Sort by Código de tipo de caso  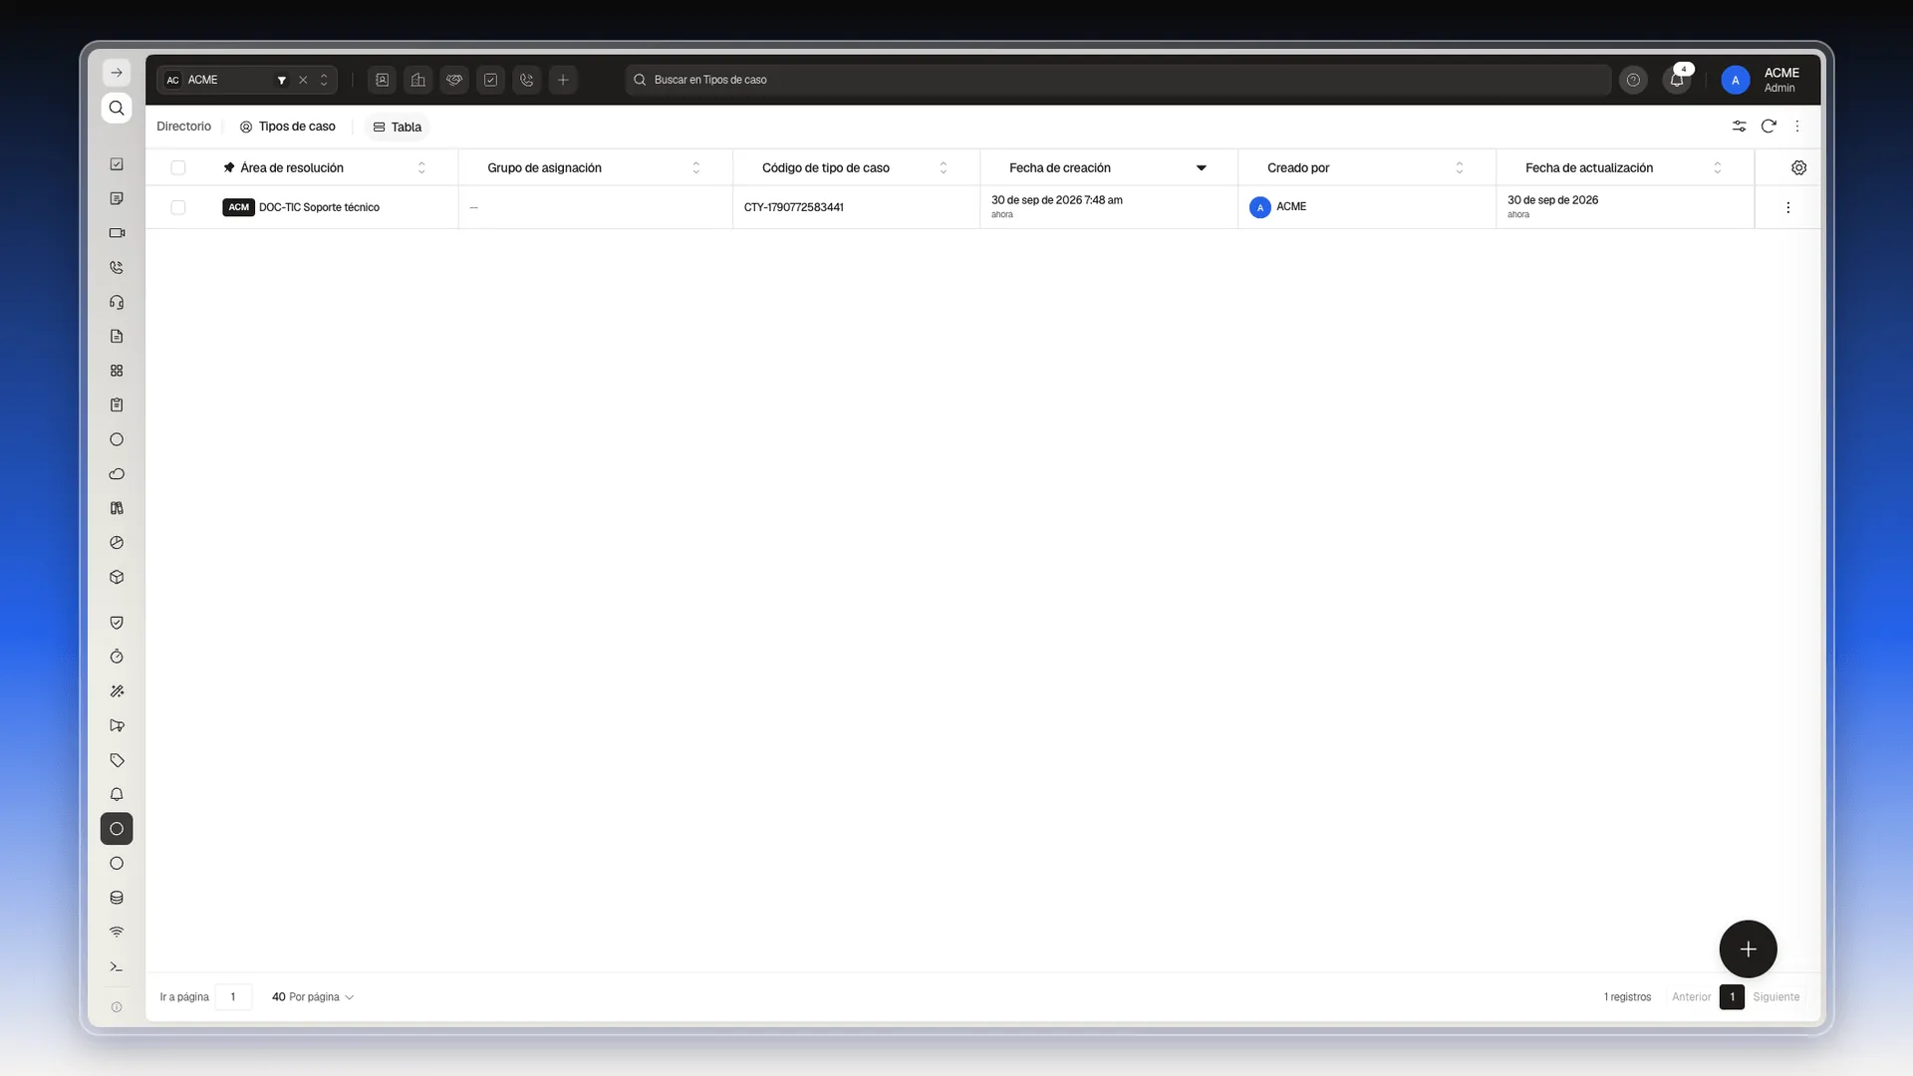click(x=944, y=167)
